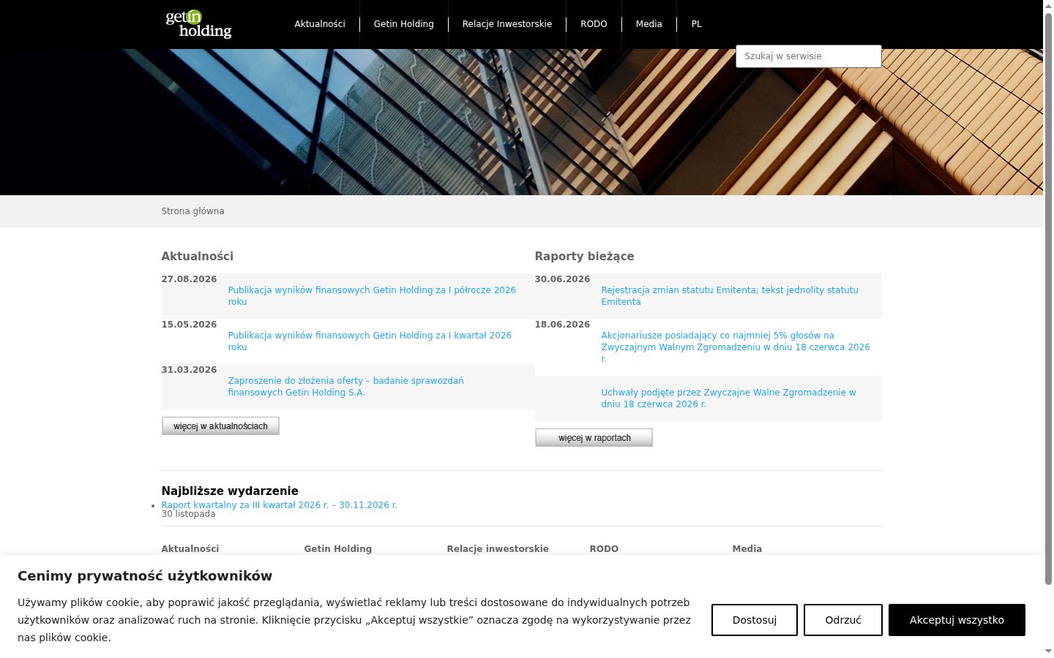Open the Zaproszenie do złożenia oferty link

(346, 387)
